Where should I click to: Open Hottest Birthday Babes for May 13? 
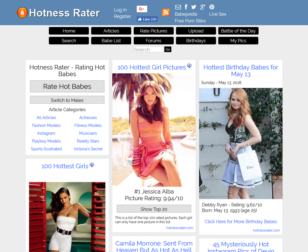(x=241, y=71)
